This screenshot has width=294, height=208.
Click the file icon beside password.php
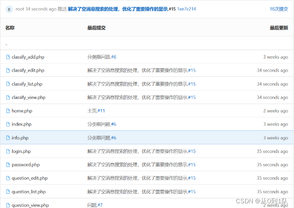pos(8,165)
